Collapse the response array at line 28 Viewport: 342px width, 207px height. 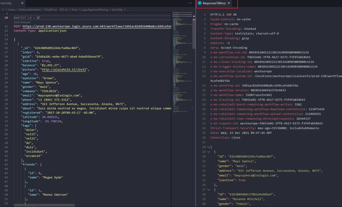point(209,147)
